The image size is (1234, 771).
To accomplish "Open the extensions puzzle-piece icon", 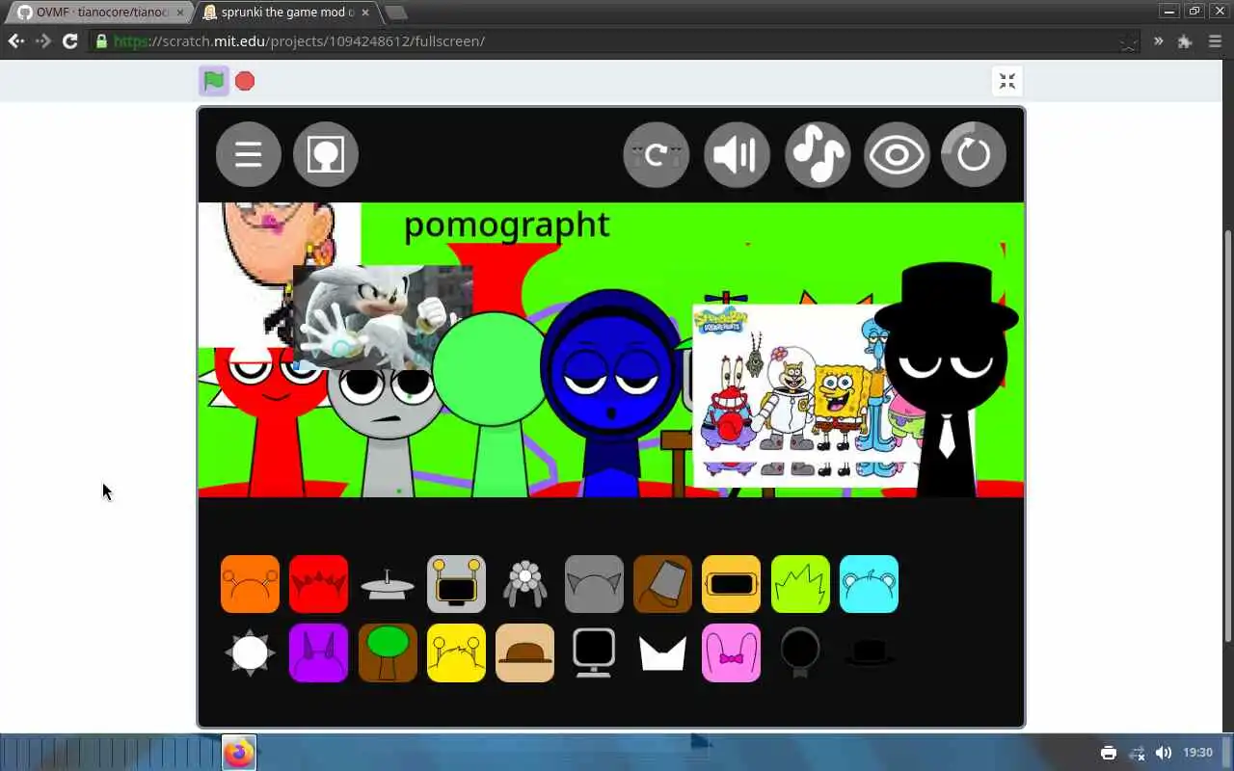I will (x=1185, y=41).
